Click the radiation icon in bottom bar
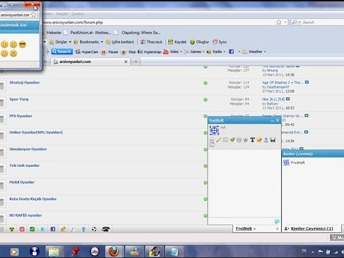Screen dimensions: 344x258 pyautogui.click(x=12, y=229)
